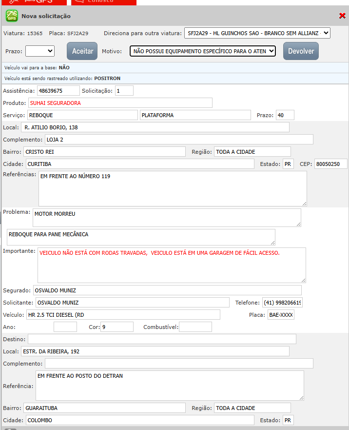Click the Complemento field LOJA 2
The image size is (349, 430).
pos(179,140)
